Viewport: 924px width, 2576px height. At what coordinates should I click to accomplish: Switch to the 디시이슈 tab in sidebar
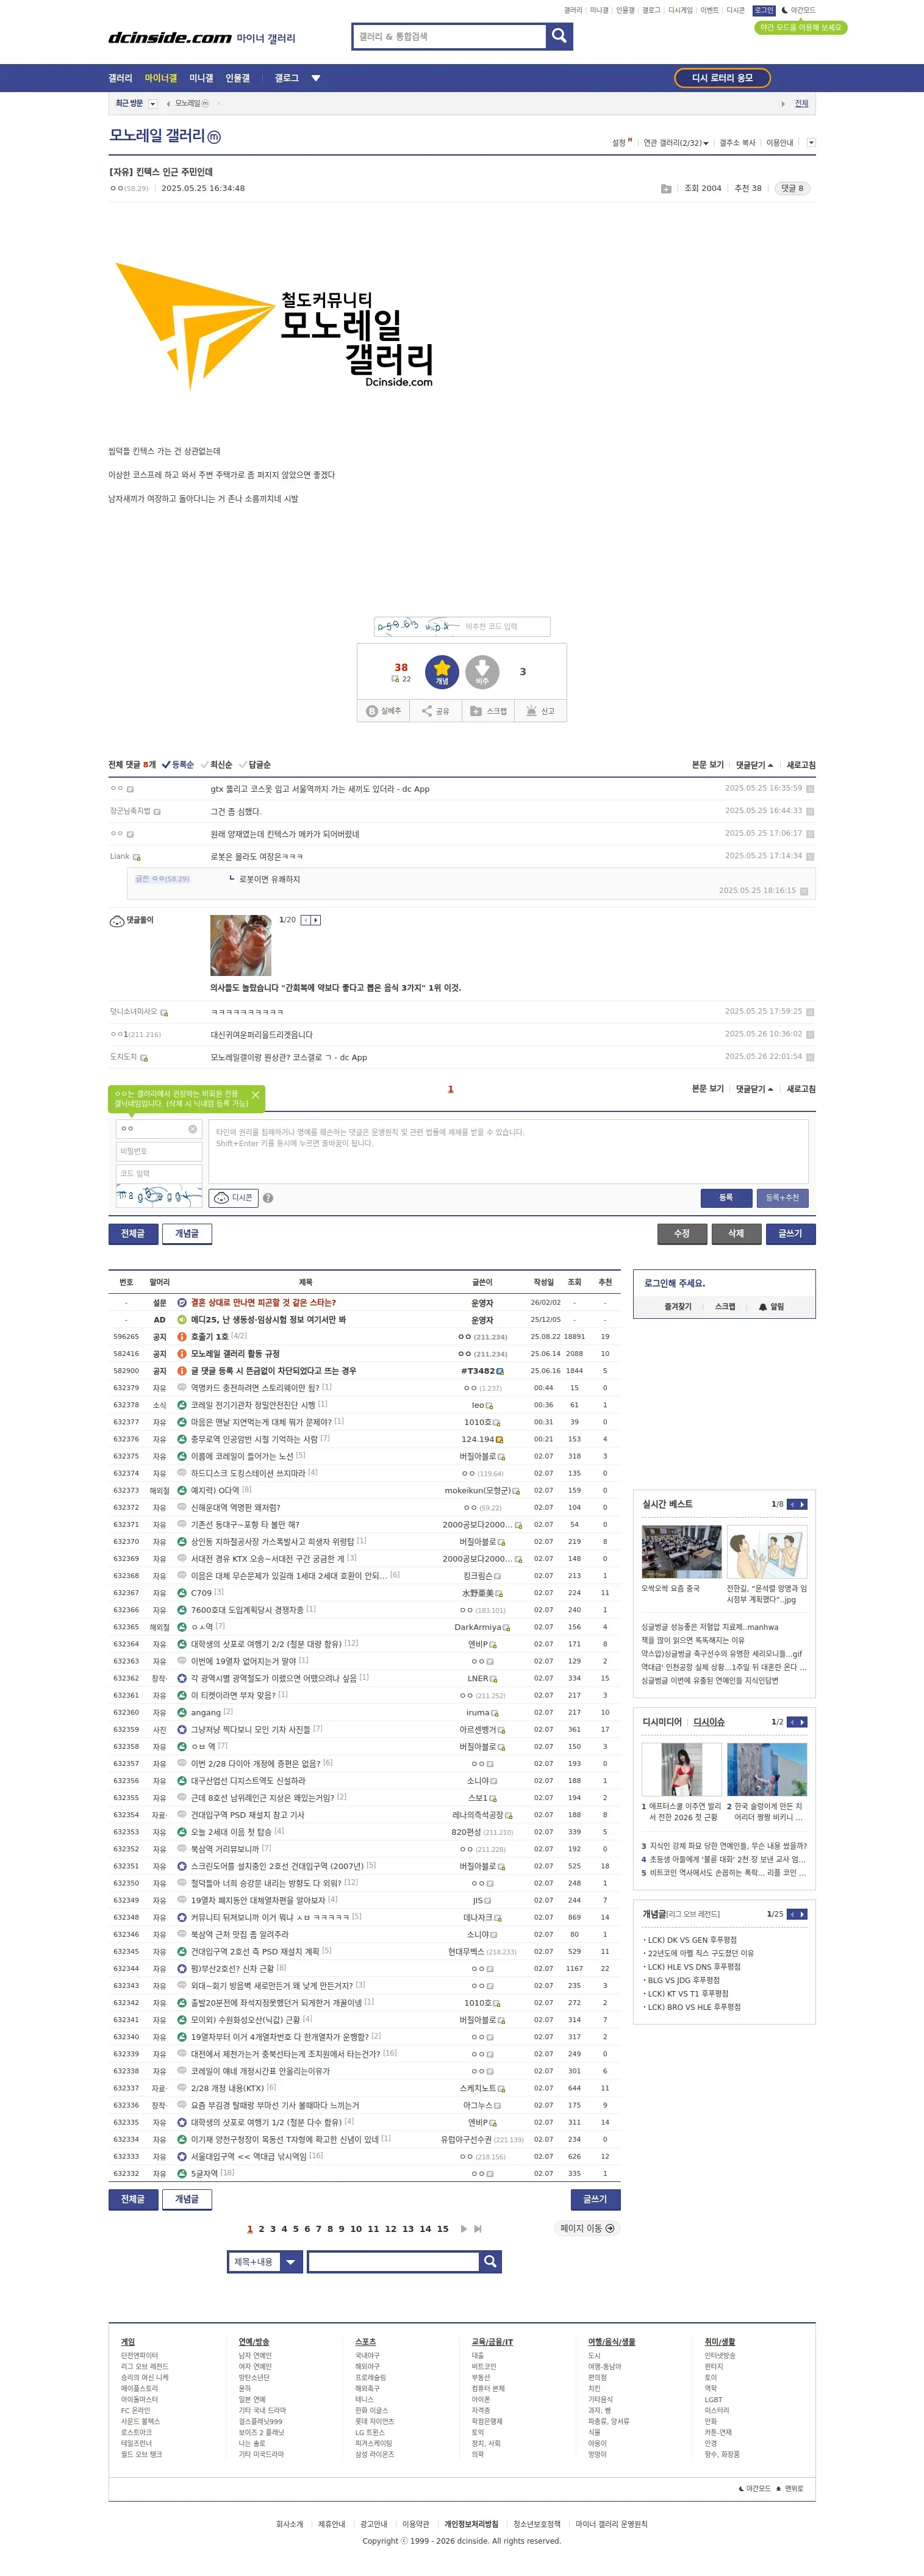(709, 1722)
